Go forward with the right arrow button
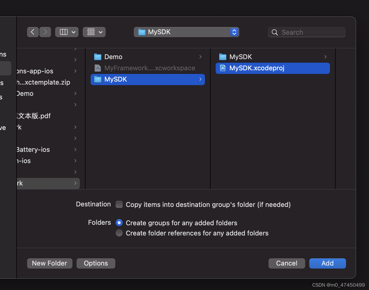 coord(45,32)
